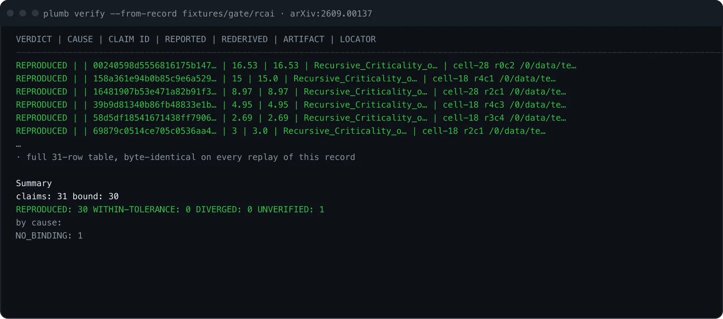Click the ARTIFACT column header
This screenshot has height=319, width=723.
coord(304,39)
